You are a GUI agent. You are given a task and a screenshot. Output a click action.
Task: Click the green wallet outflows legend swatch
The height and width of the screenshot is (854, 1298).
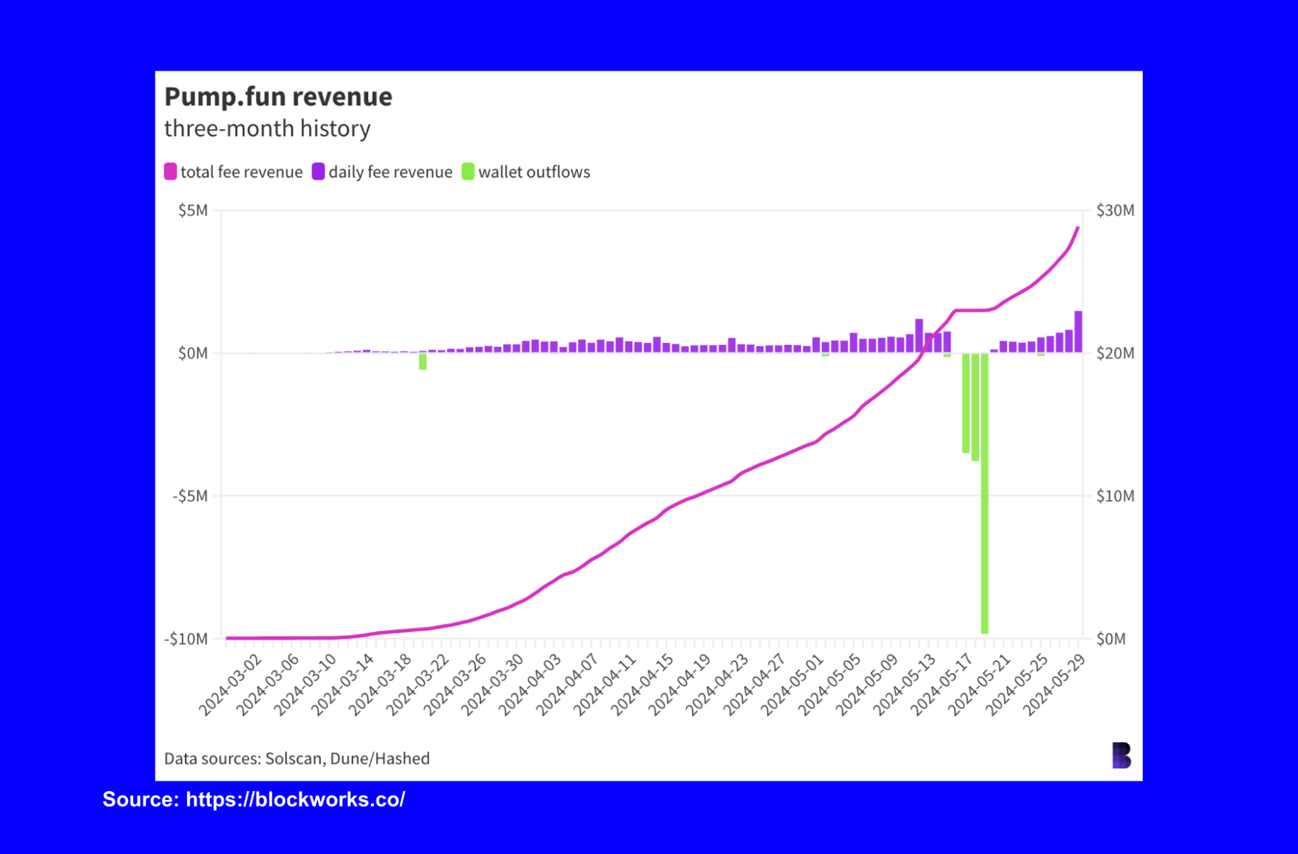[469, 171]
